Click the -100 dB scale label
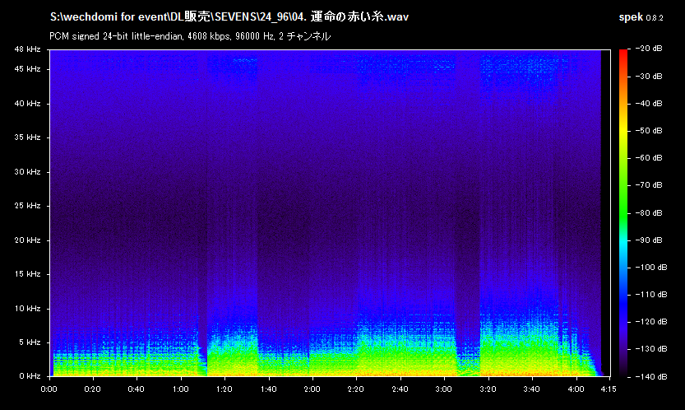 (651, 268)
